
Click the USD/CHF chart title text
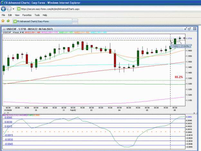(x=30, y=29)
